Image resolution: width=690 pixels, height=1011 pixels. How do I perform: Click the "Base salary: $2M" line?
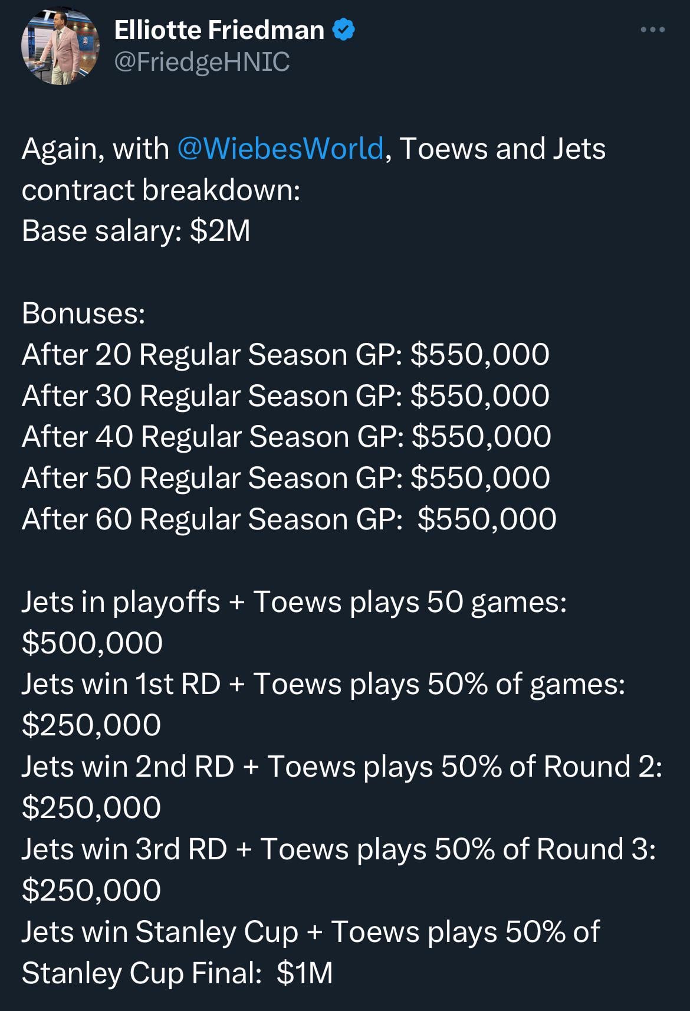[136, 231]
